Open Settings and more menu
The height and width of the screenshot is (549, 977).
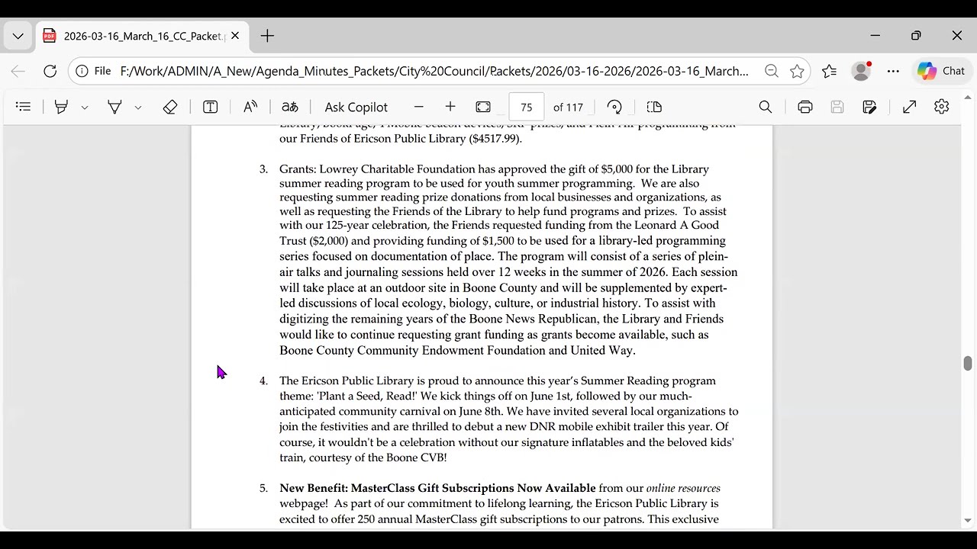pos(893,71)
